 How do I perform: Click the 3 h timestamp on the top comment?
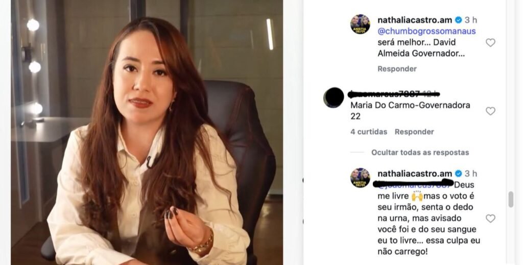[x=471, y=20]
